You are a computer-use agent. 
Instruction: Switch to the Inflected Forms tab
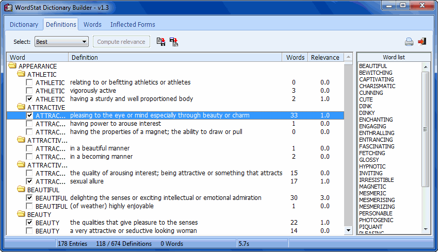pyautogui.click(x=133, y=24)
